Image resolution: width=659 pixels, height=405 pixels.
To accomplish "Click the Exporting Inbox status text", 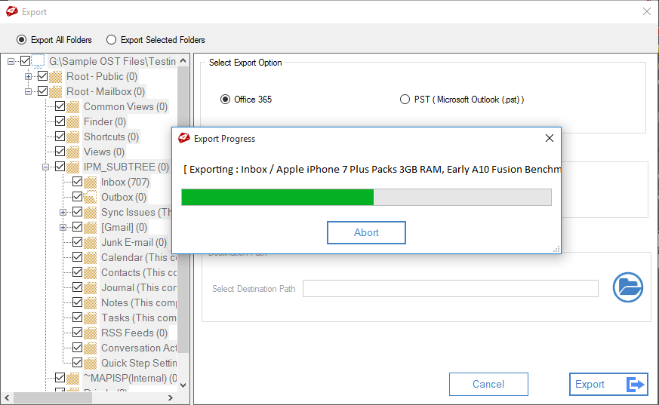I will click(372, 169).
